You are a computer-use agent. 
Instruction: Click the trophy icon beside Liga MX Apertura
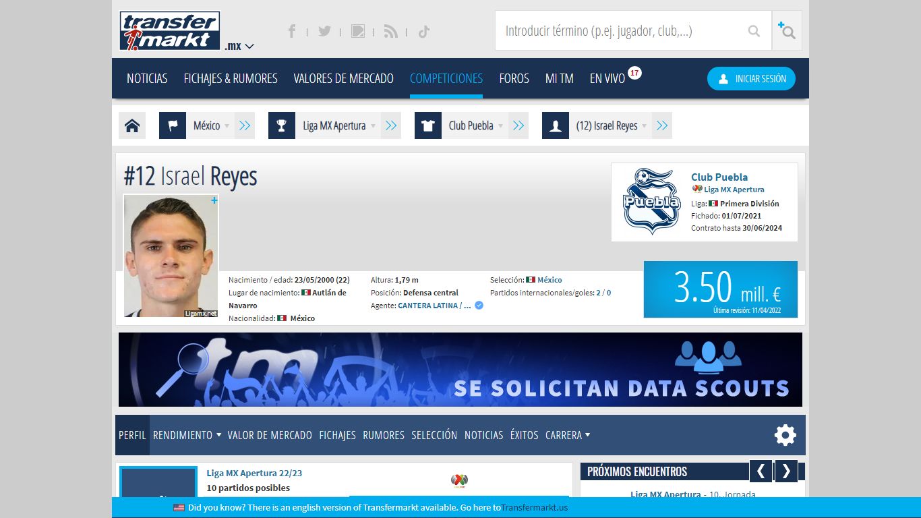pos(282,125)
